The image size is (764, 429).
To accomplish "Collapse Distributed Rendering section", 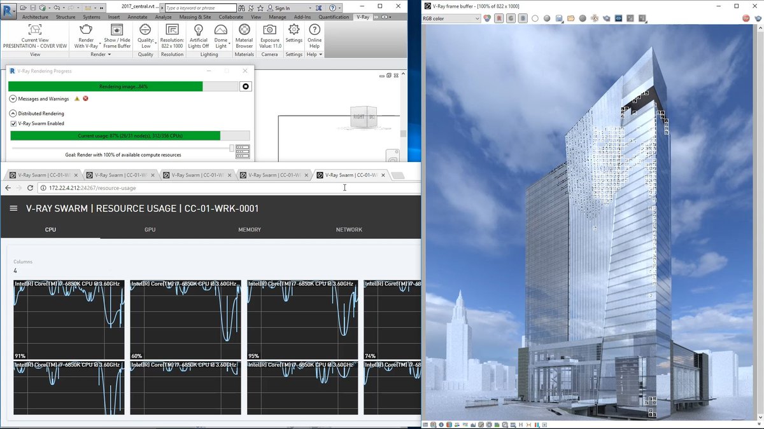I will point(13,113).
